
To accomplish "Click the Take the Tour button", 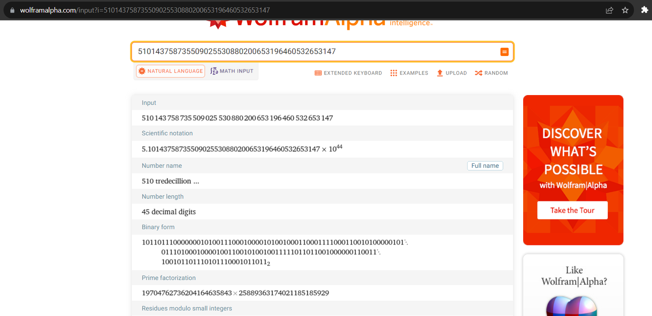I will coord(572,210).
